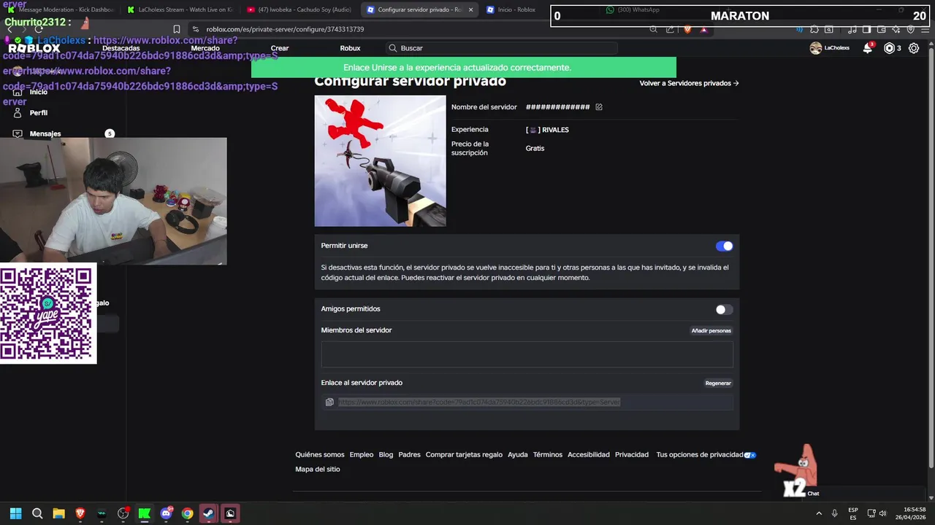Open Roblox notifications bell
This screenshot has height=525, width=935.
click(868, 48)
